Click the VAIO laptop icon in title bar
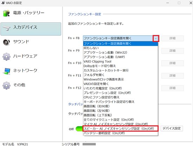 (3, 2)
